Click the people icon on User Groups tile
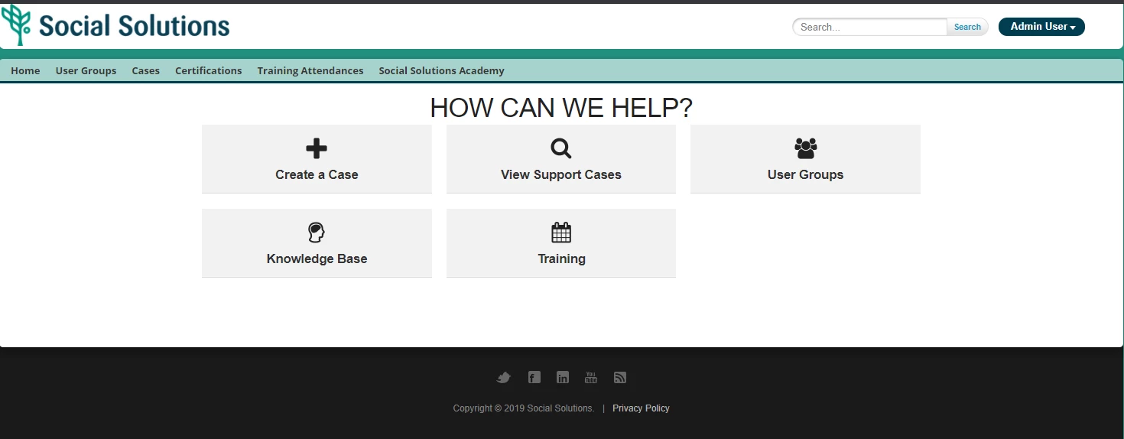 coord(805,148)
